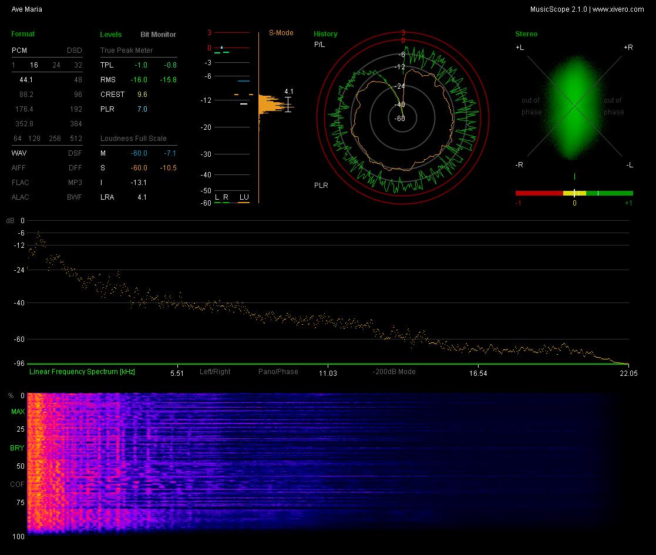Click the circular history radar display
656x555 pixels.
(x=402, y=118)
